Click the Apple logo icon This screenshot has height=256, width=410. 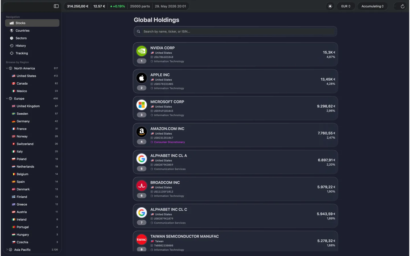pyautogui.click(x=142, y=78)
